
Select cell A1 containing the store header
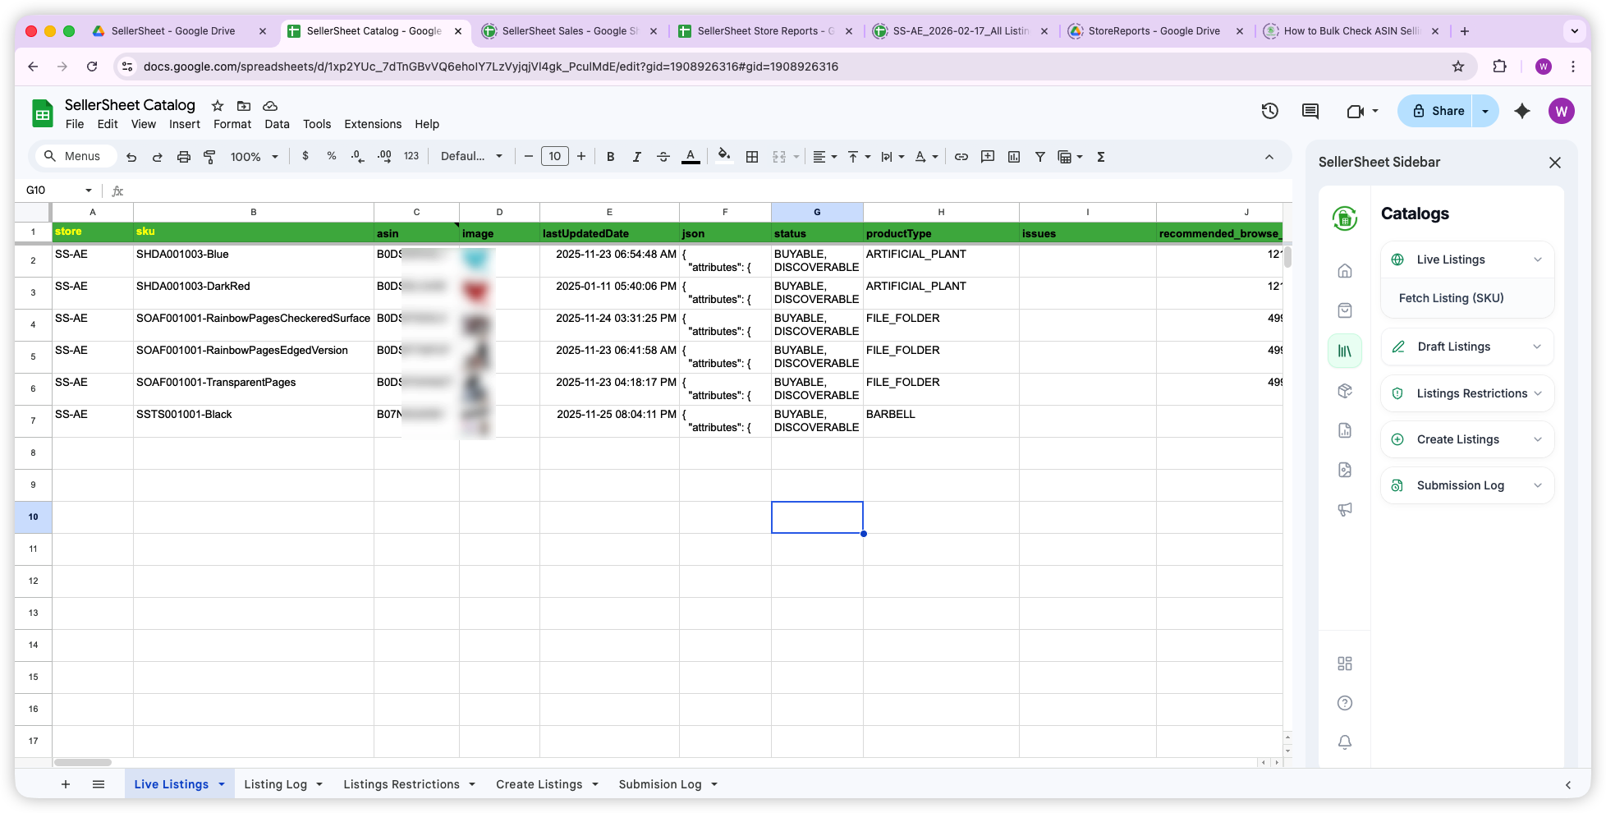pyautogui.click(x=92, y=232)
